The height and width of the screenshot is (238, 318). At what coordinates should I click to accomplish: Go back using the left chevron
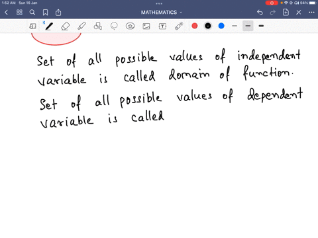(6, 13)
